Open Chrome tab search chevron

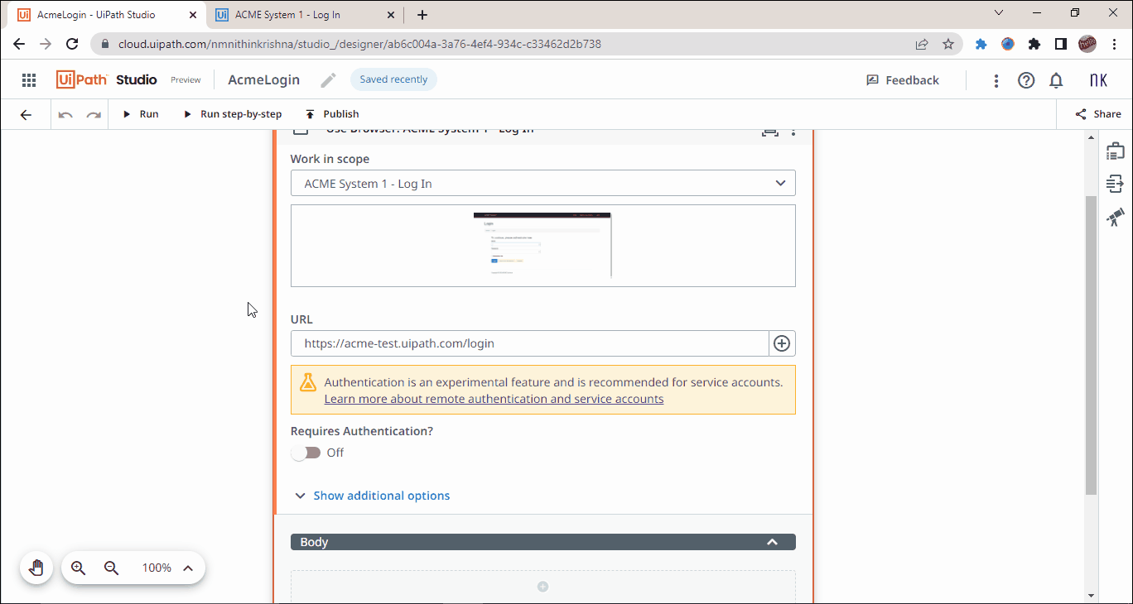(x=999, y=13)
